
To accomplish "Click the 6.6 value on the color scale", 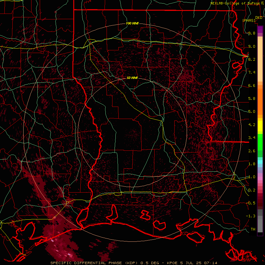I will 252,85.
